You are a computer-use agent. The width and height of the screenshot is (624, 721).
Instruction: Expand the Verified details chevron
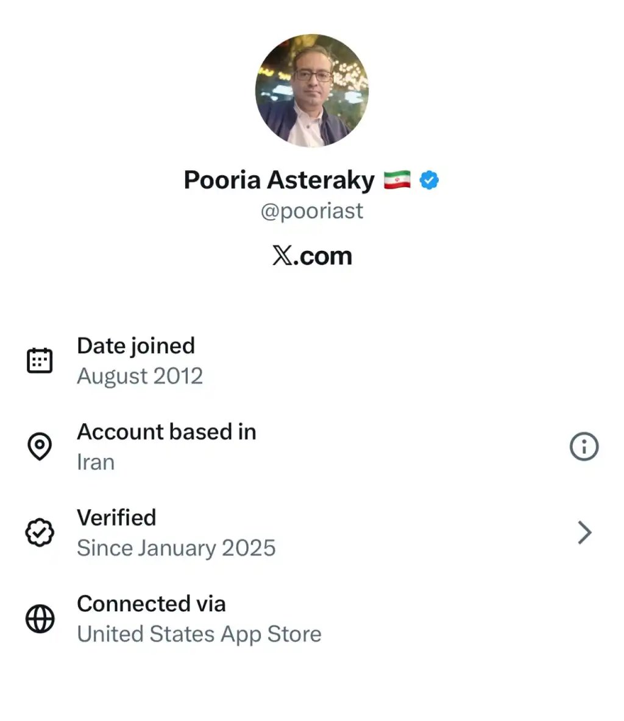coord(584,533)
